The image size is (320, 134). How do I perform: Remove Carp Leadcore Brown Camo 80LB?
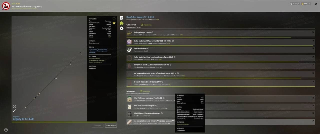click(313, 57)
